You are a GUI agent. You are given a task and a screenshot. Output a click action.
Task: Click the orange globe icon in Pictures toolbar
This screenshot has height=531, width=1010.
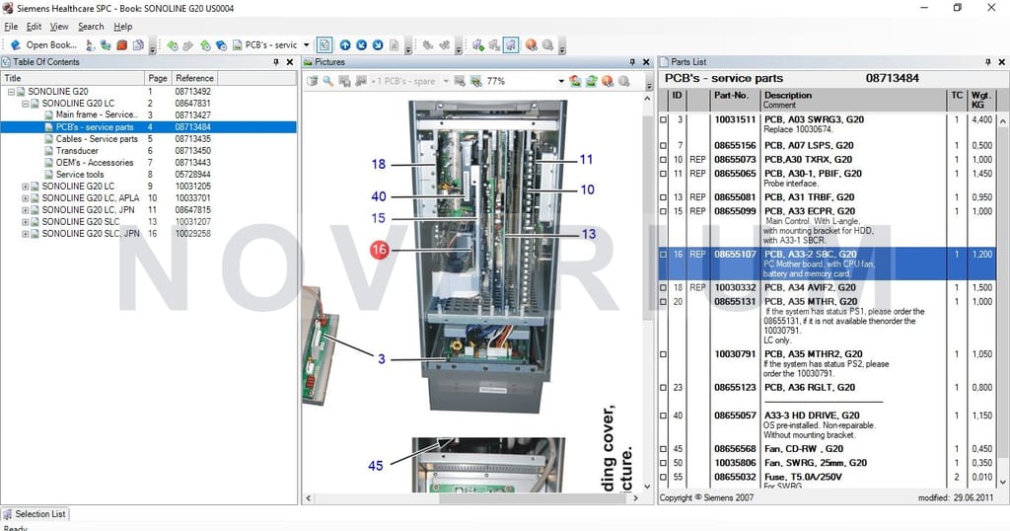coord(608,81)
